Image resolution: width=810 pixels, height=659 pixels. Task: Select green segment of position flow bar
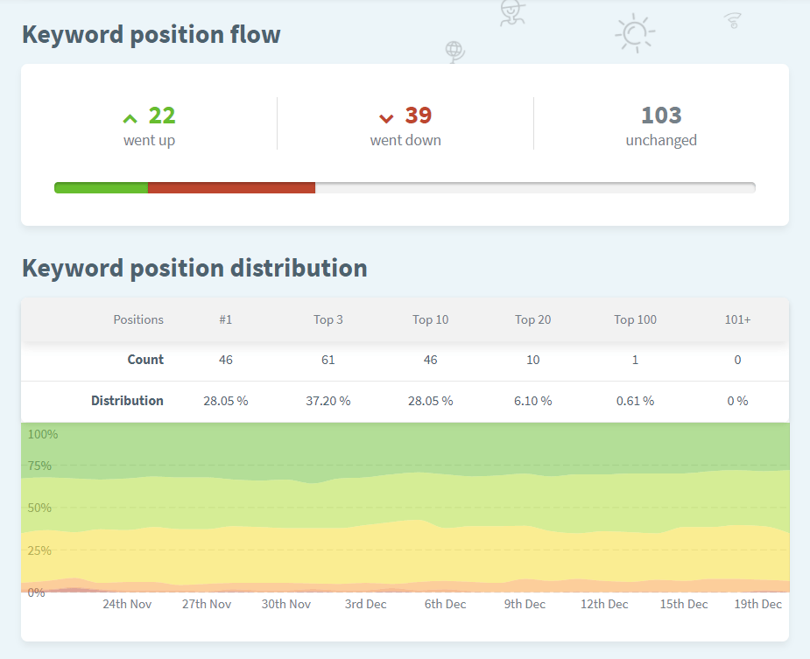click(101, 187)
